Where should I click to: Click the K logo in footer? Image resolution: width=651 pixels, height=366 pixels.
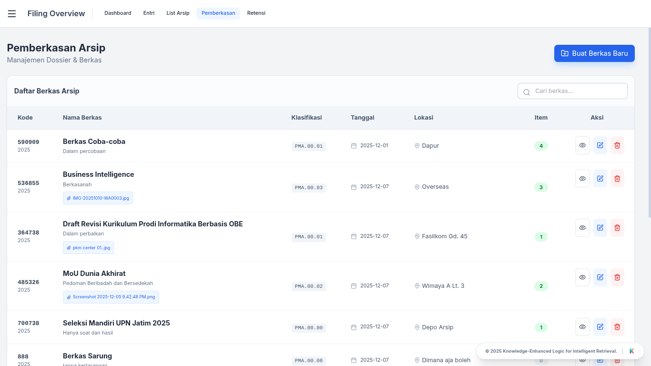click(x=631, y=351)
